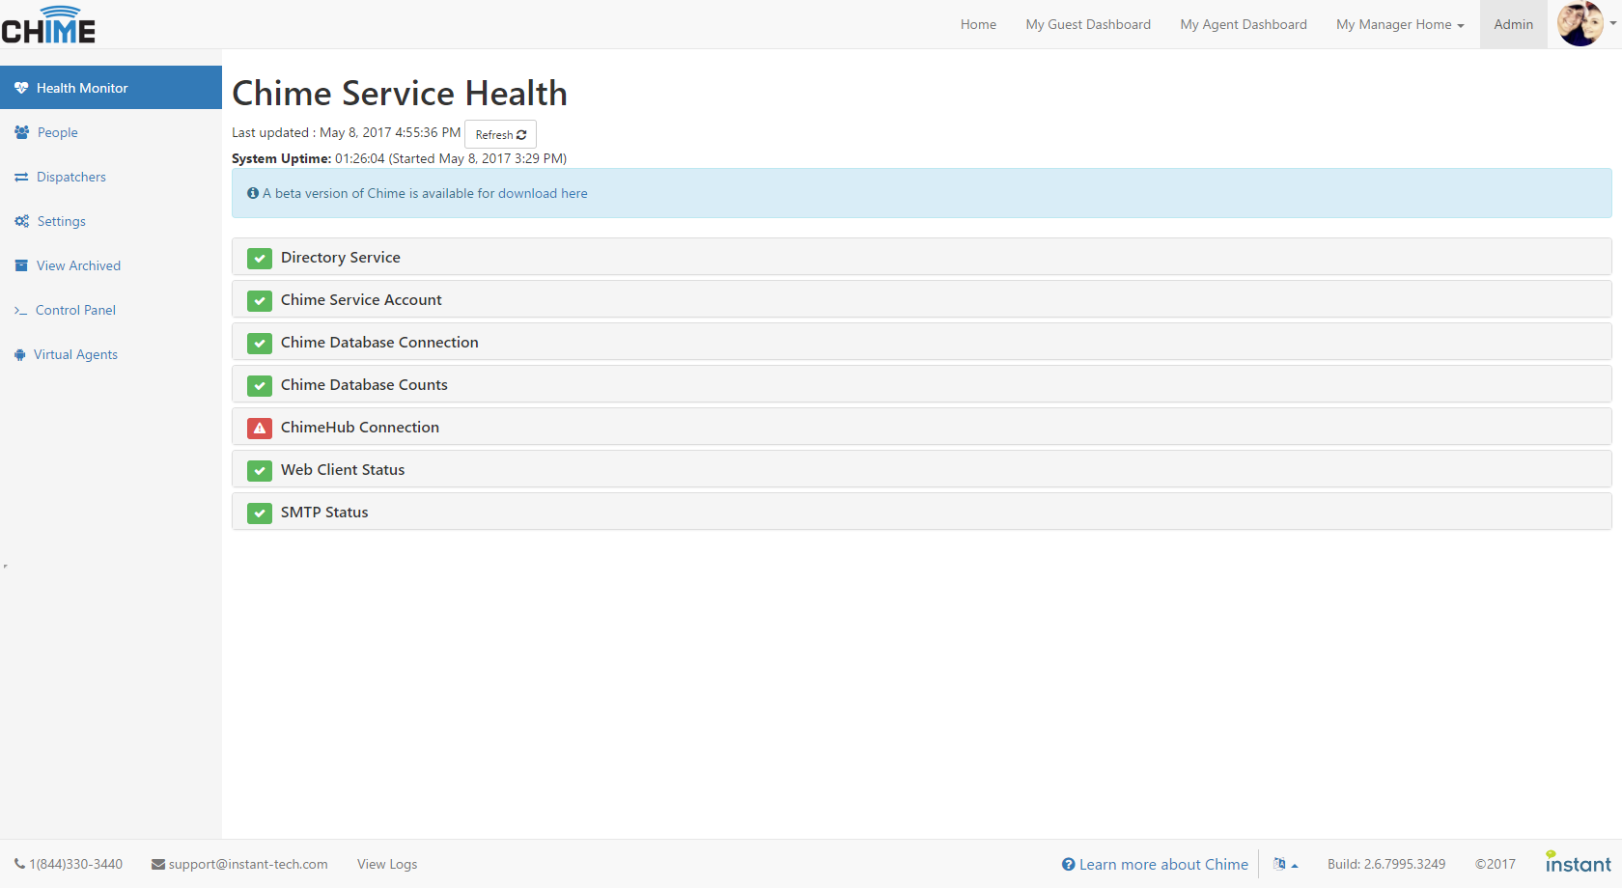1622x888 pixels.
Task: Click the green check icon for Directory Service
Action: (259, 258)
